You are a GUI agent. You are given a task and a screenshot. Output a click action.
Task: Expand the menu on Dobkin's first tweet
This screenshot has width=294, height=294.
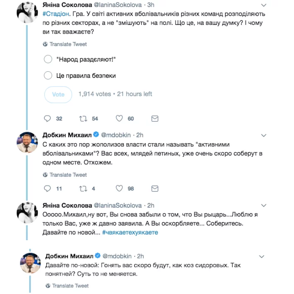265,135
